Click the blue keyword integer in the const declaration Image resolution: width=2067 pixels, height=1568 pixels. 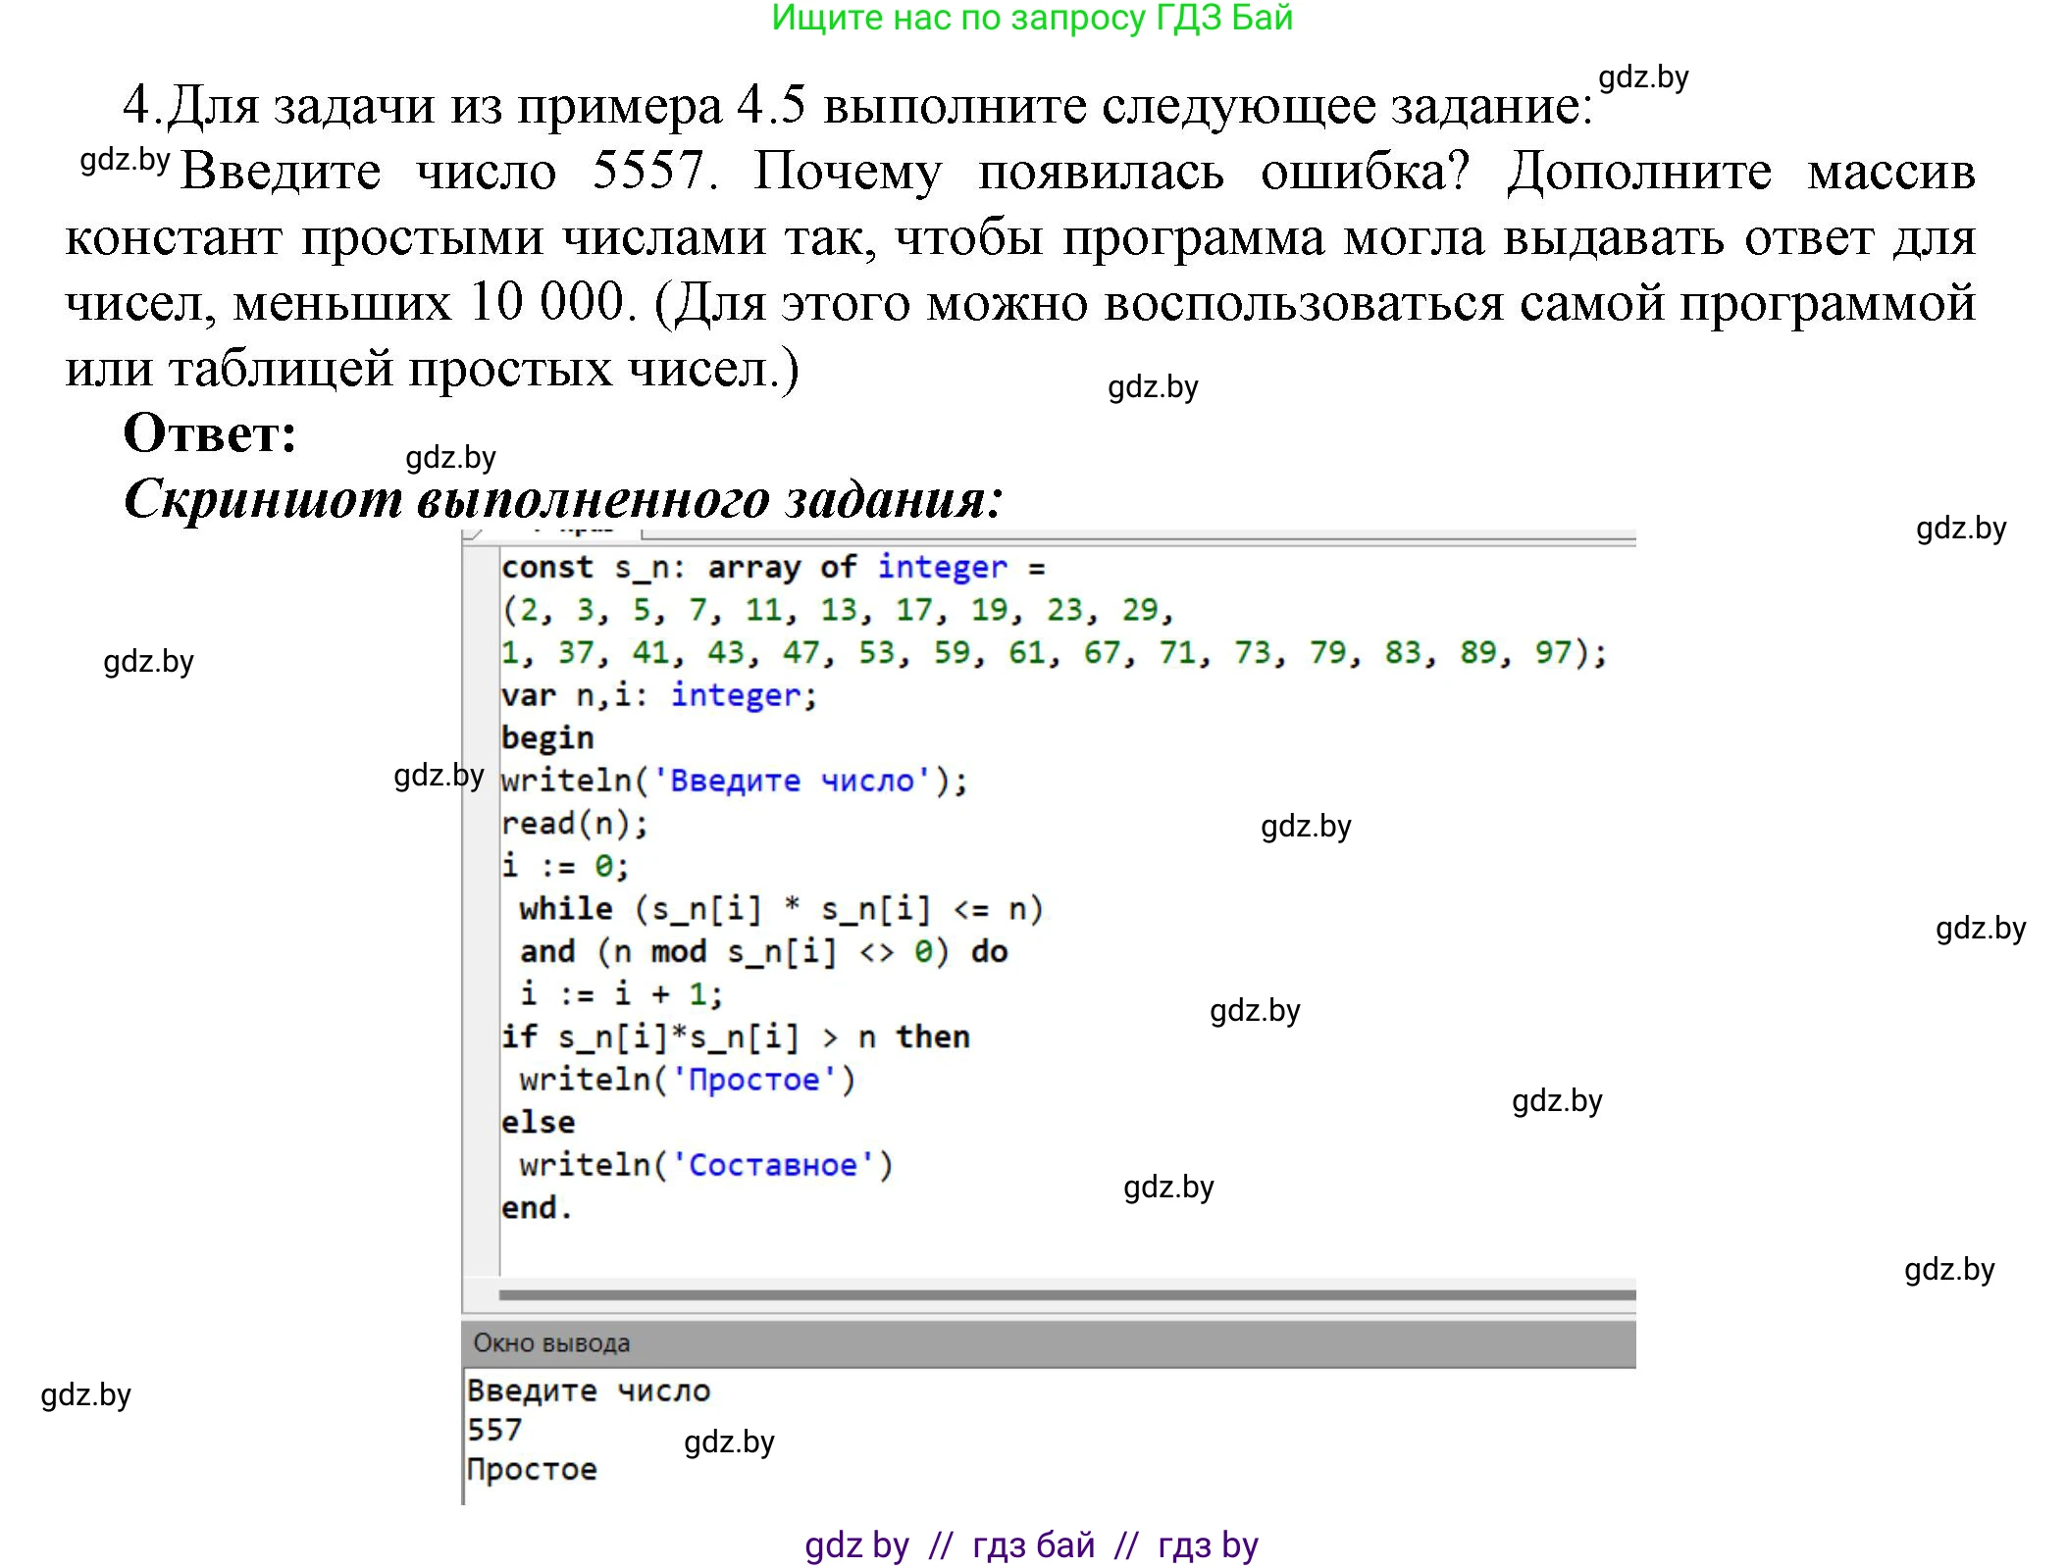(x=942, y=567)
